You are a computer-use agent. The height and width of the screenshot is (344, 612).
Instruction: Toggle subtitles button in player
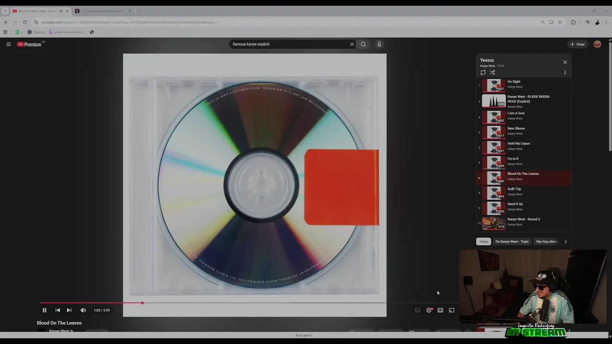[417, 310]
